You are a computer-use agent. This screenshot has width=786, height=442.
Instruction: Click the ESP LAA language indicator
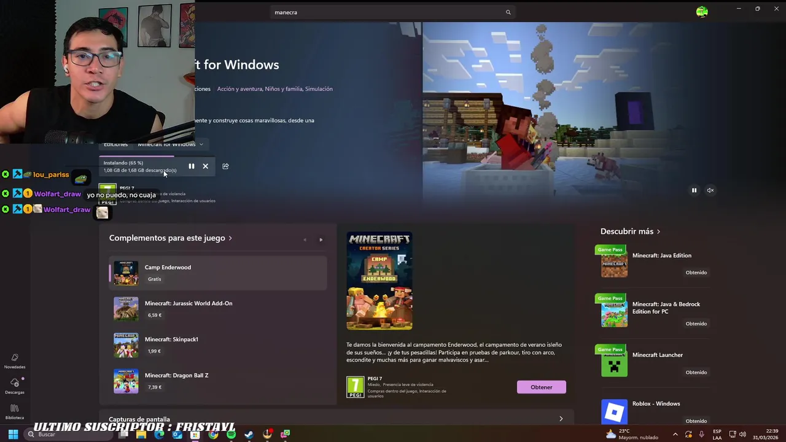[717, 434]
